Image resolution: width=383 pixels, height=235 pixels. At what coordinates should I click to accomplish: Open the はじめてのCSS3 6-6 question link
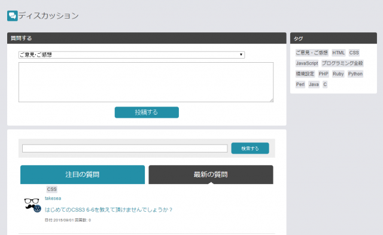pyautogui.click(x=109, y=210)
